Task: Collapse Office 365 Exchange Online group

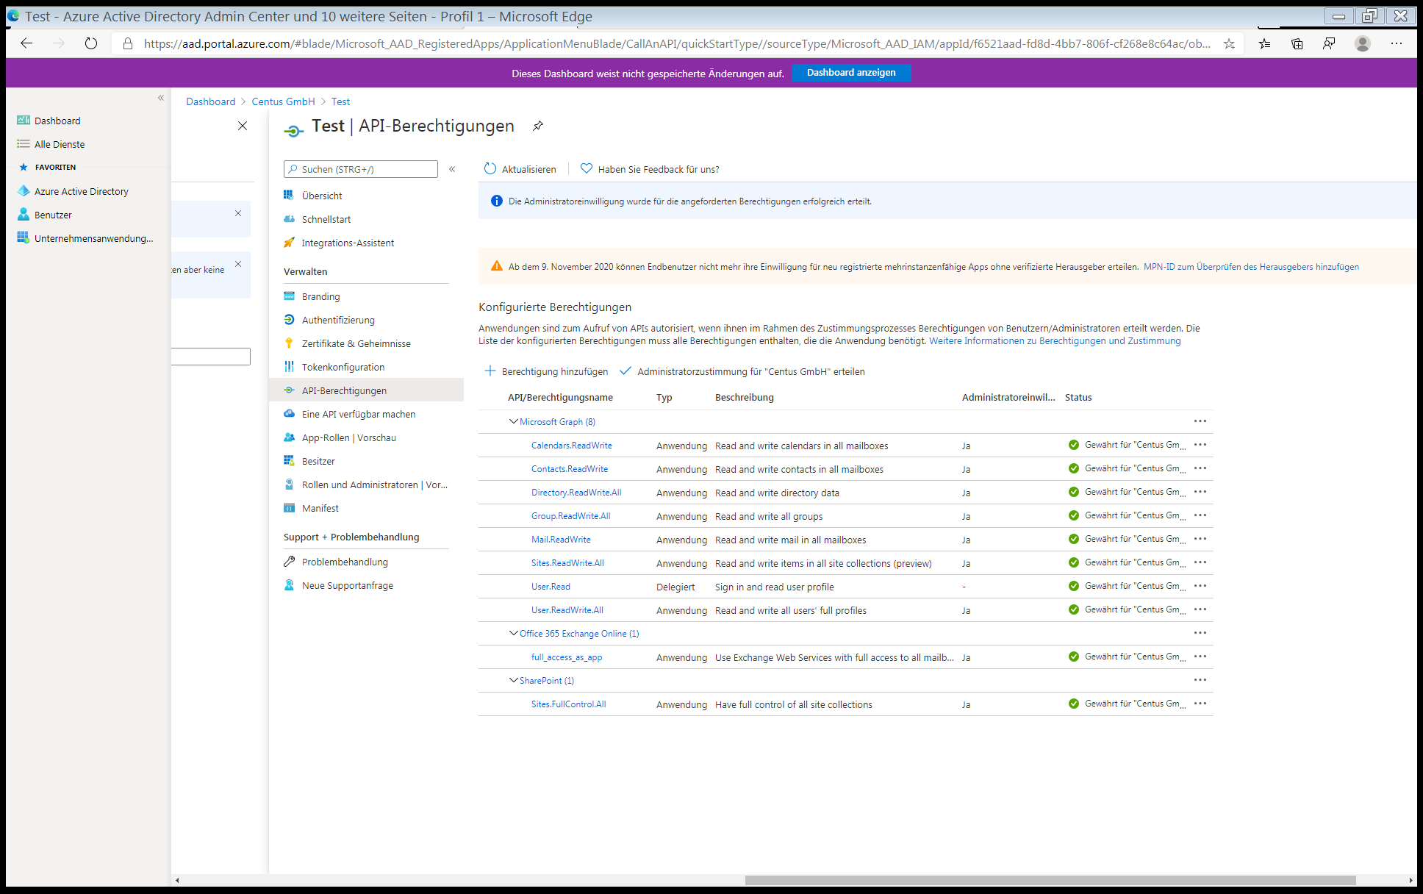Action: (x=514, y=633)
